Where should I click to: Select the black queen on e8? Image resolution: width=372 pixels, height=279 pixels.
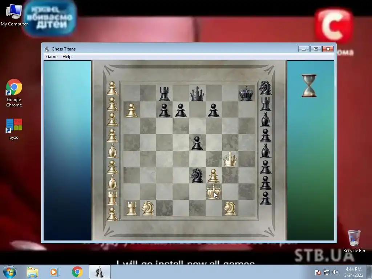click(x=197, y=93)
